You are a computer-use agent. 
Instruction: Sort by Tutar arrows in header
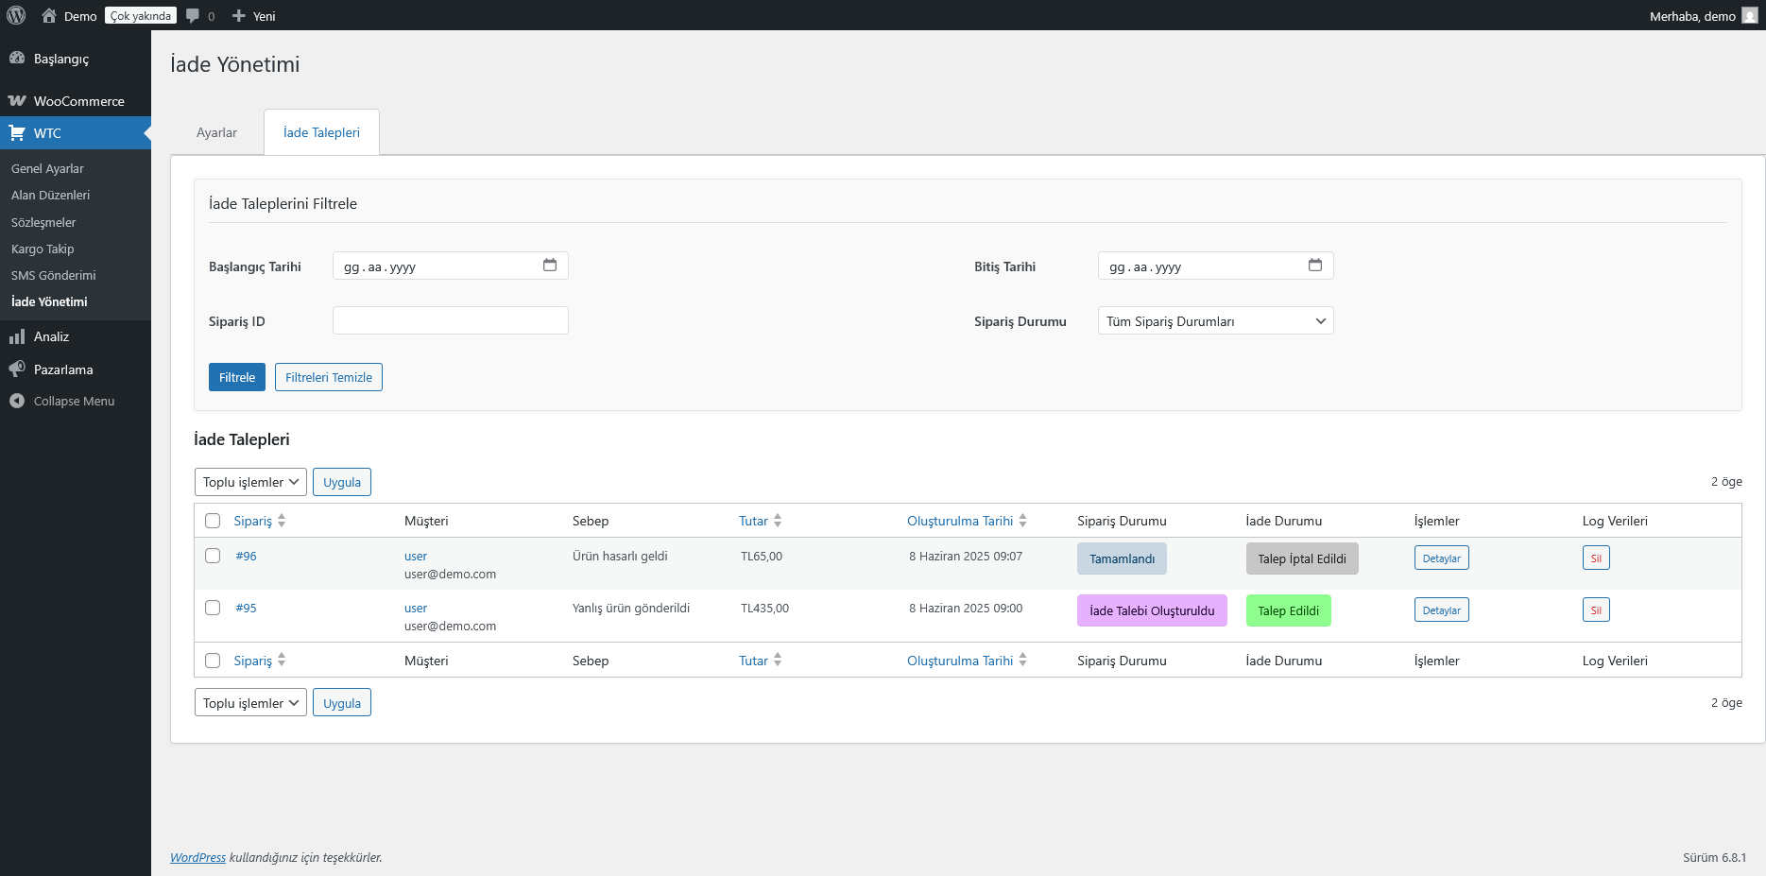778,521
